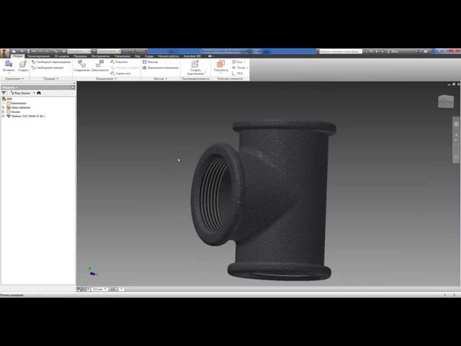Click the Массив (Pattern) tool
This screenshot has height=346, width=461.
point(151,62)
